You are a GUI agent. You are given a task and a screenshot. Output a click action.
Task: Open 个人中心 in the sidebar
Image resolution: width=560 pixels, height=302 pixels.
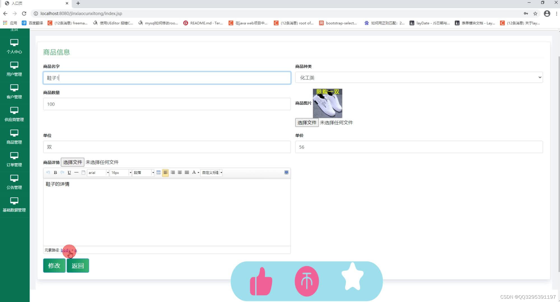pyautogui.click(x=14, y=46)
